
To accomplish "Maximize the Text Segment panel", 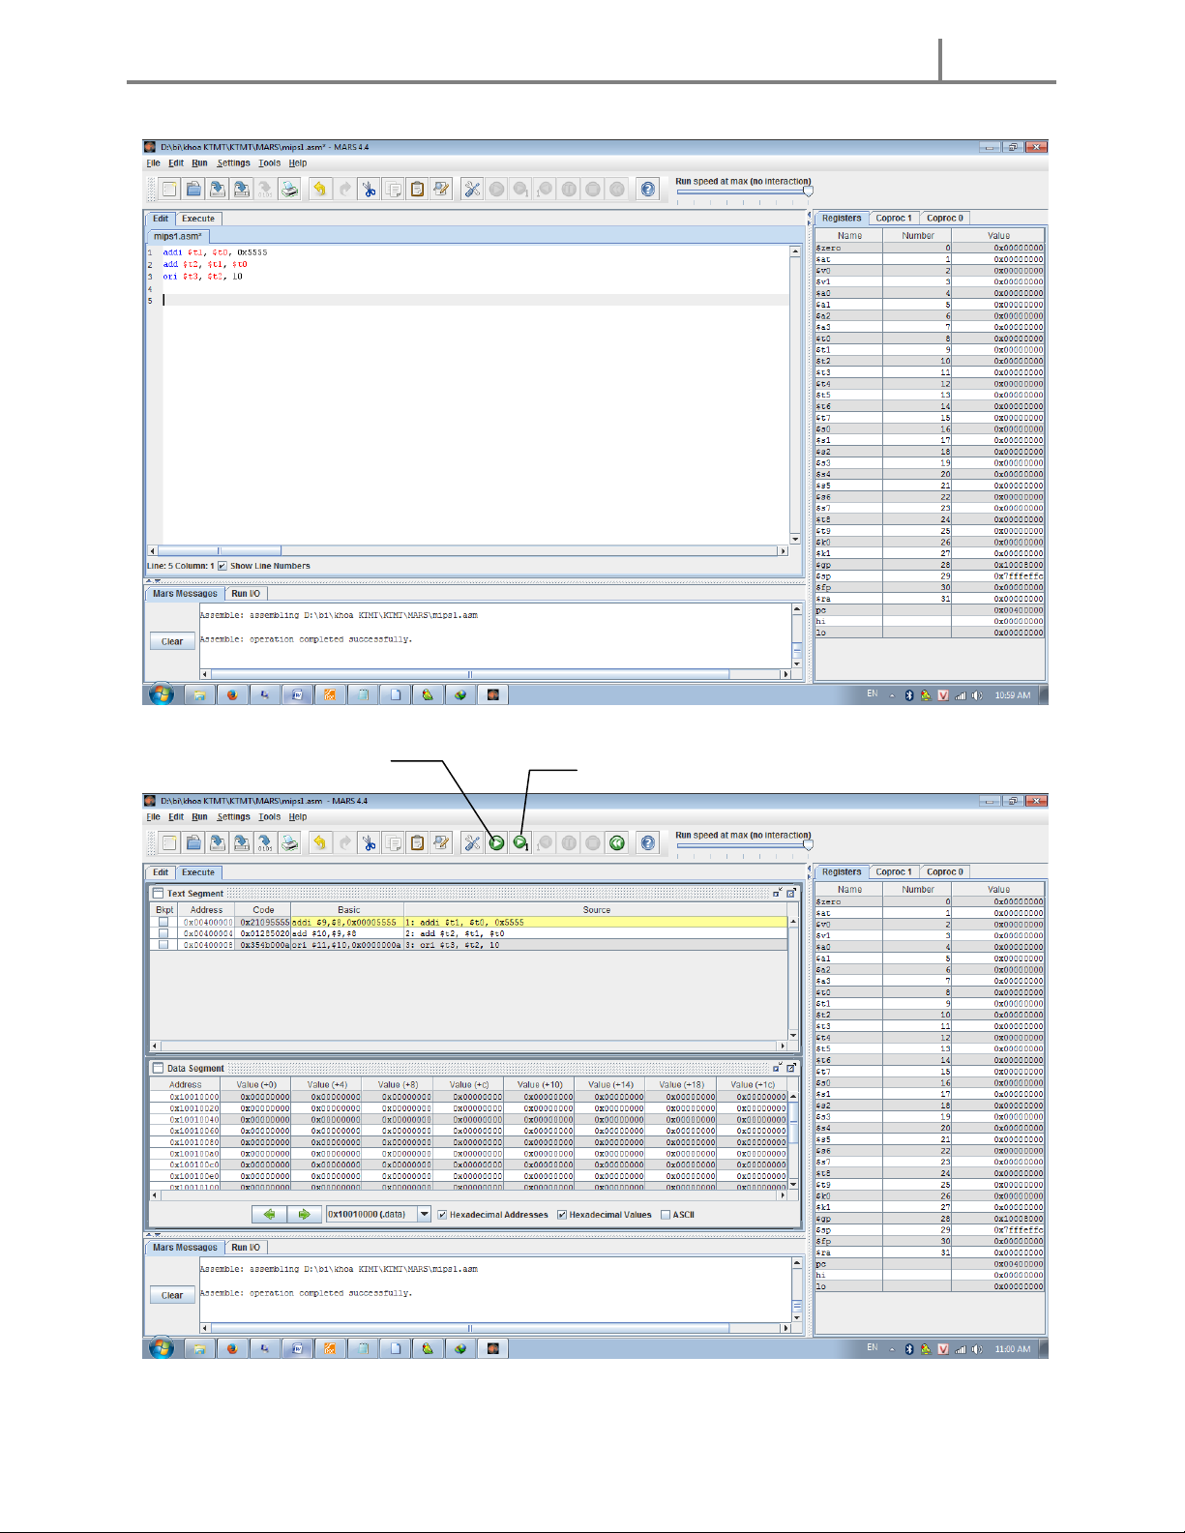I will [x=790, y=893].
